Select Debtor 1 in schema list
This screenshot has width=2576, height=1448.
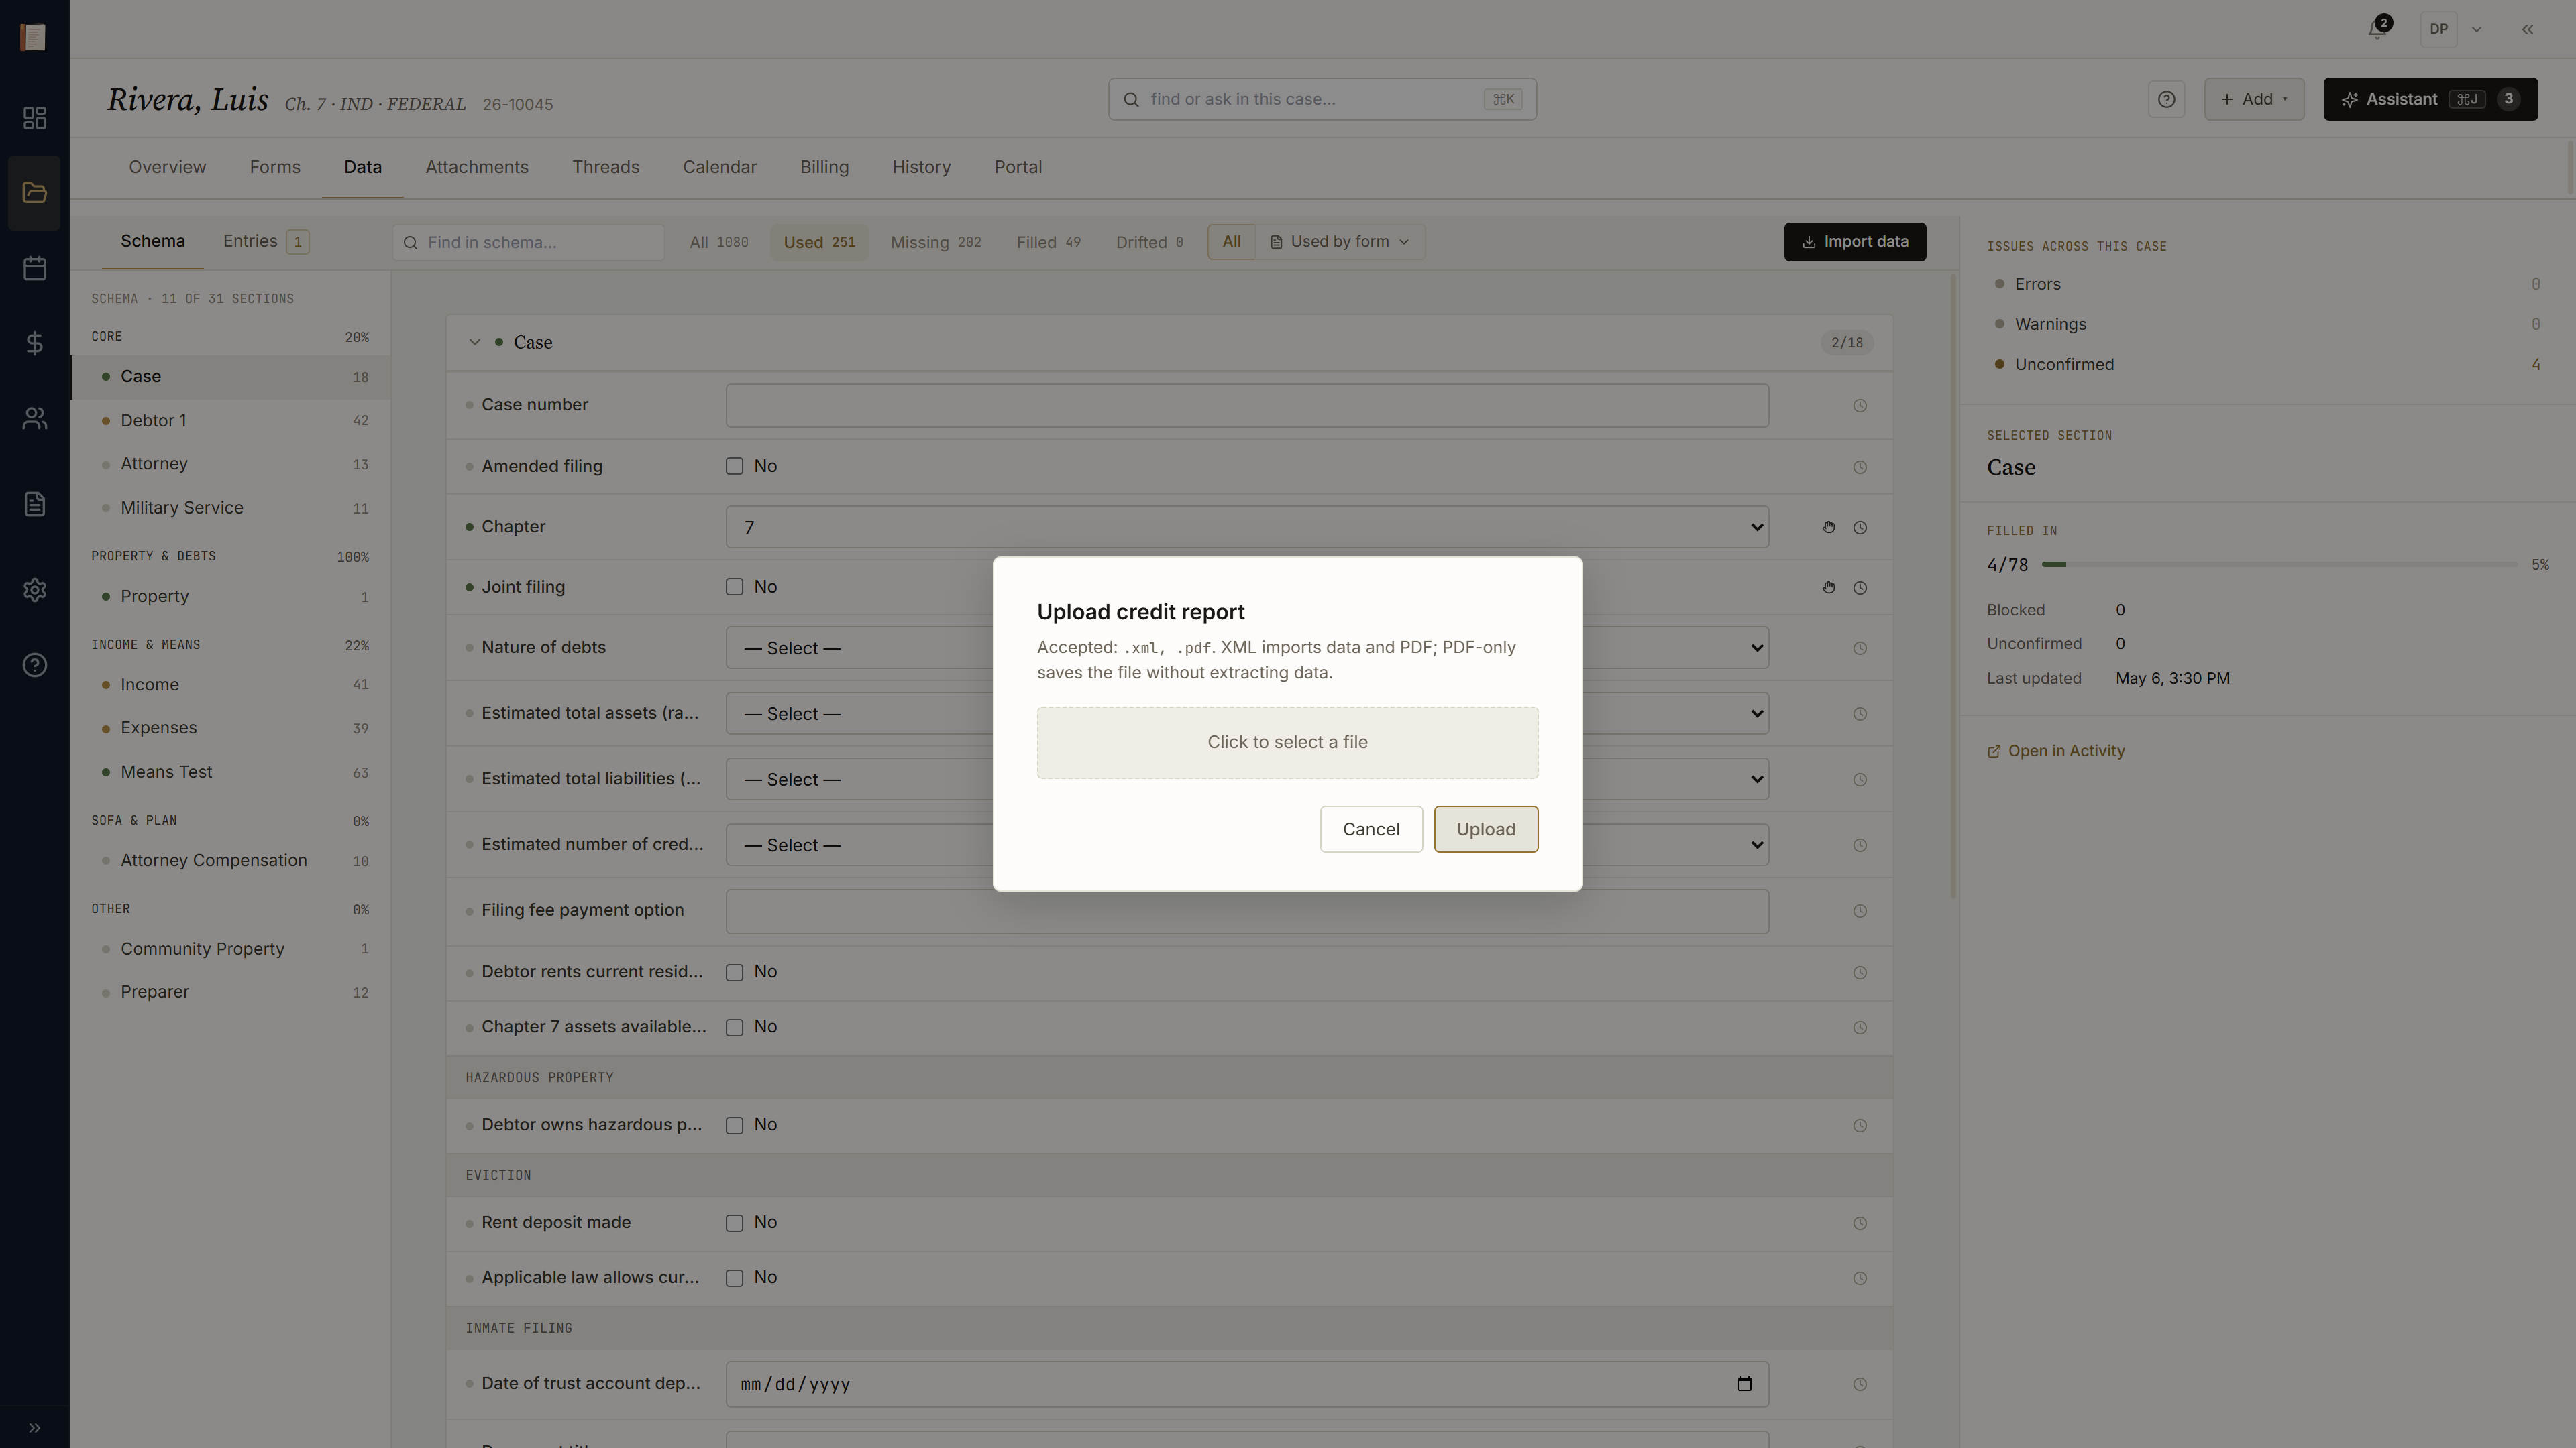(231, 421)
